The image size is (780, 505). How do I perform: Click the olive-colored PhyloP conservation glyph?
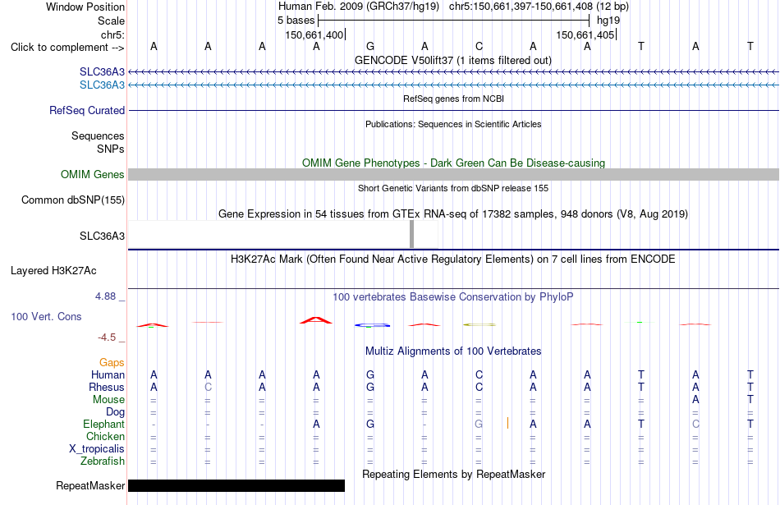tap(479, 324)
